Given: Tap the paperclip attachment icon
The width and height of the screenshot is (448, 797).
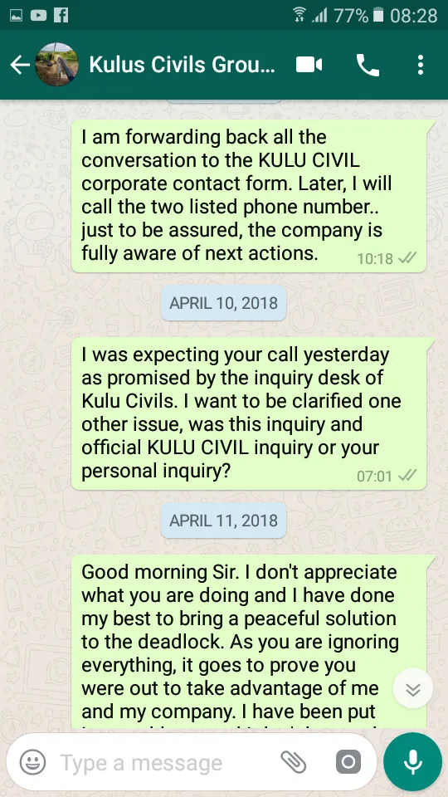Looking at the screenshot, I should coord(294,762).
